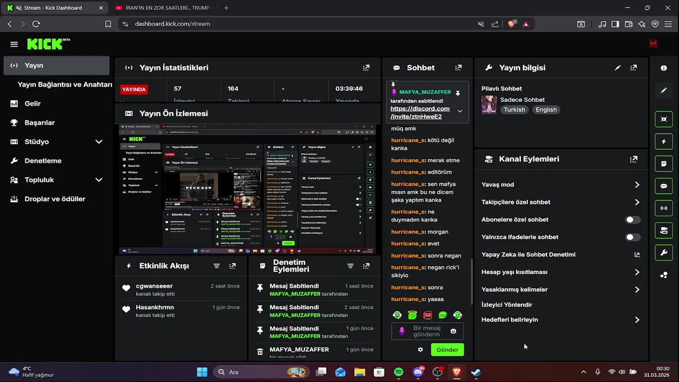
Task: Open Yavaş mod settings arrow
Action: point(637,185)
